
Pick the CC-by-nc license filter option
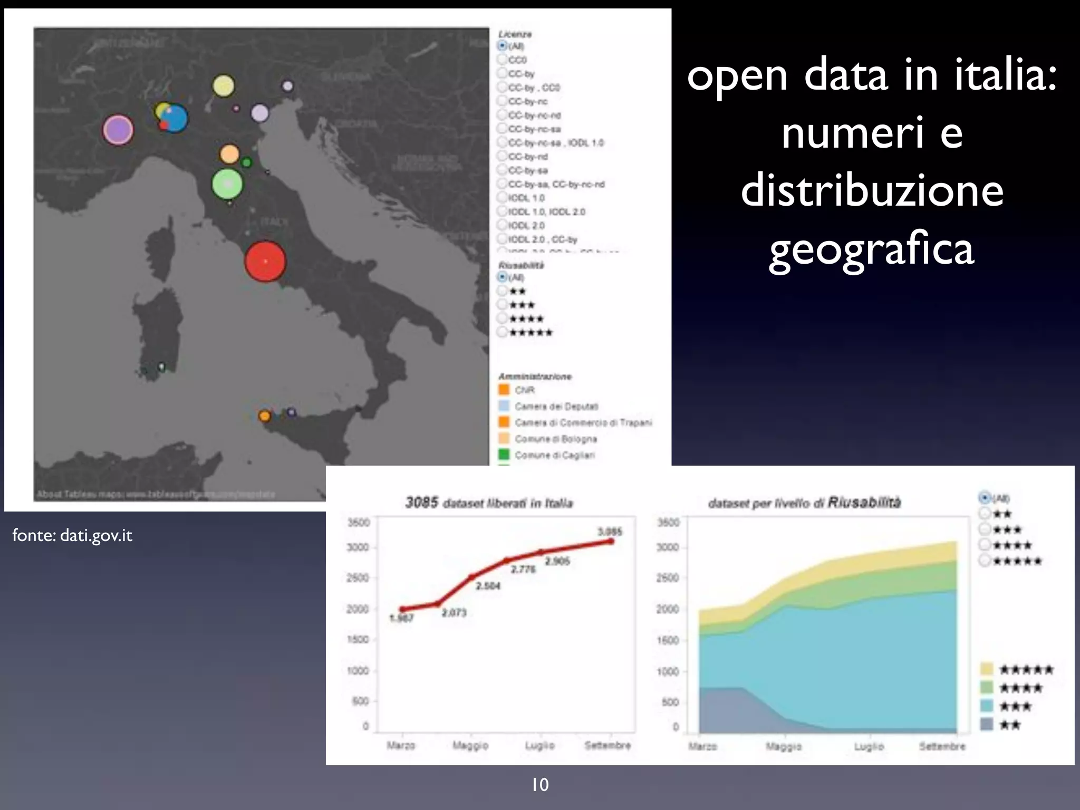[503, 101]
